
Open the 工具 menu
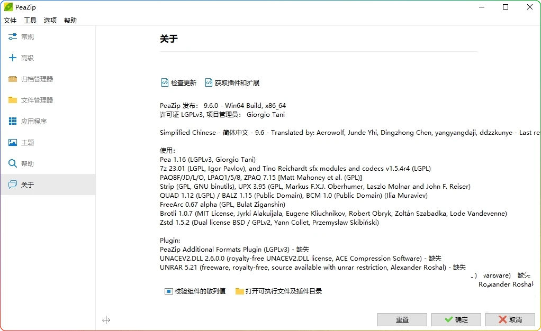pyautogui.click(x=30, y=20)
